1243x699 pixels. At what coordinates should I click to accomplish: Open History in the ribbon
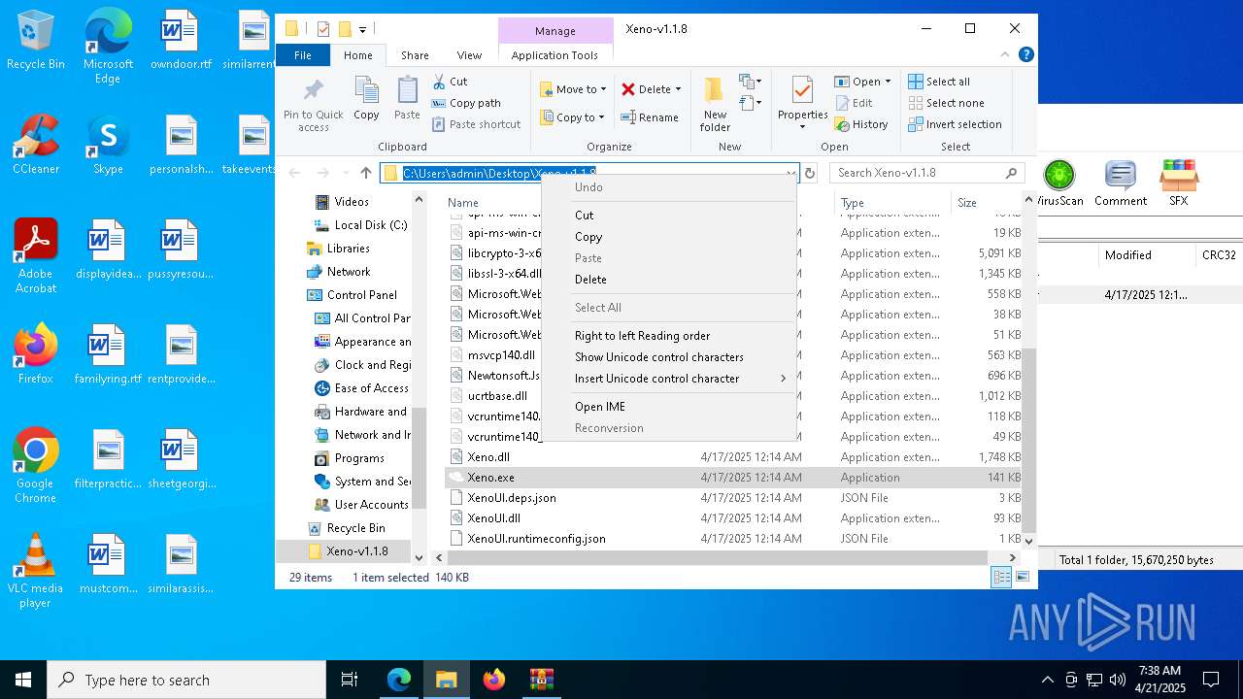point(861,124)
